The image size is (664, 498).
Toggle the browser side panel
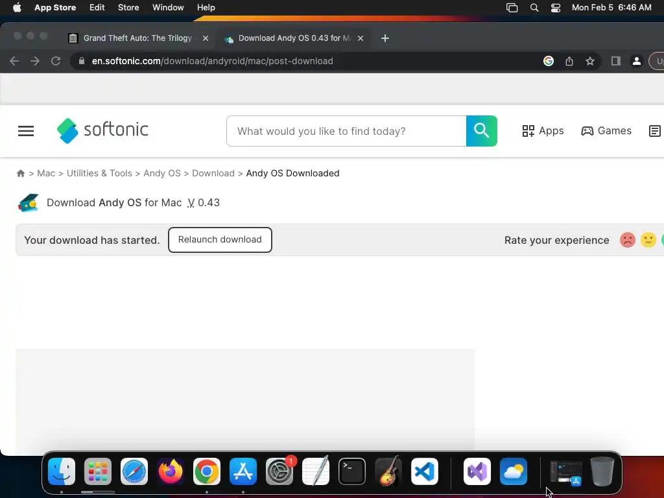(x=616, y=61)
